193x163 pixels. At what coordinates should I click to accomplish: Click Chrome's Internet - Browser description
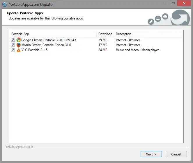click(128, 40)
